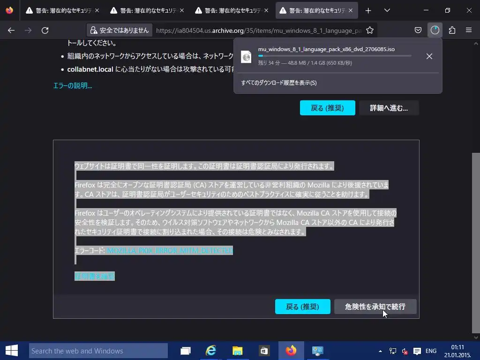The height and width of the screenshot is (360, 480).
Task: Open the view certificate link
Action: click(x=95, y=276)
